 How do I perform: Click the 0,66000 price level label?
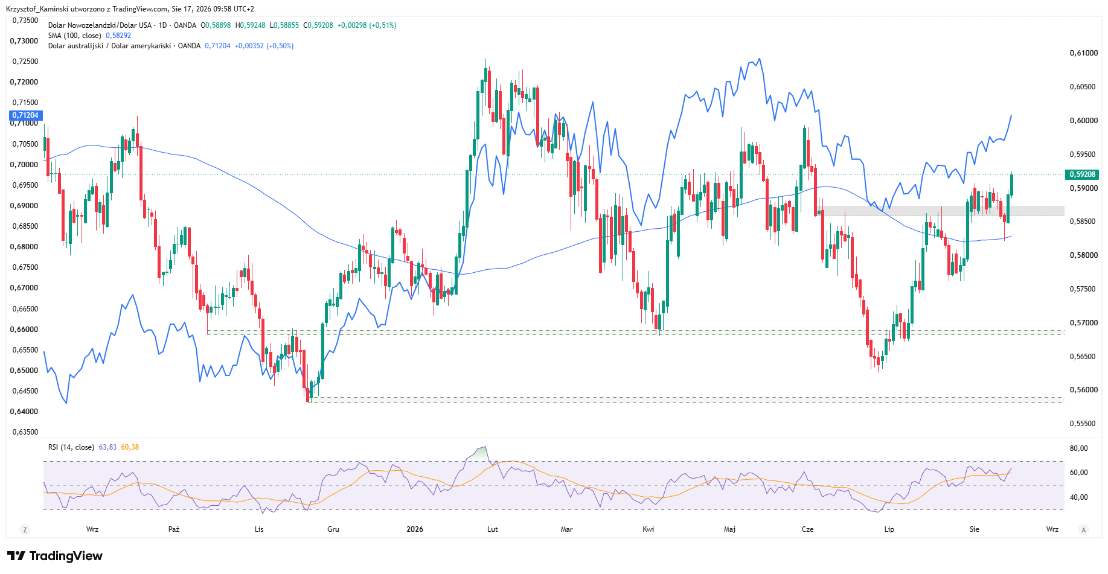coord(25,330)
